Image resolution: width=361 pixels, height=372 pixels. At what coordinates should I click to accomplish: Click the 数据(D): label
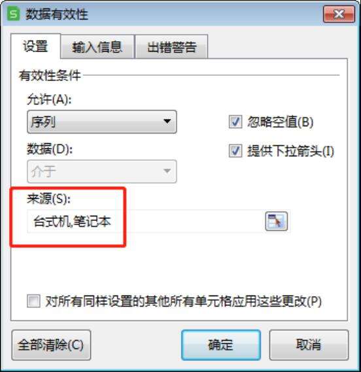50,149
